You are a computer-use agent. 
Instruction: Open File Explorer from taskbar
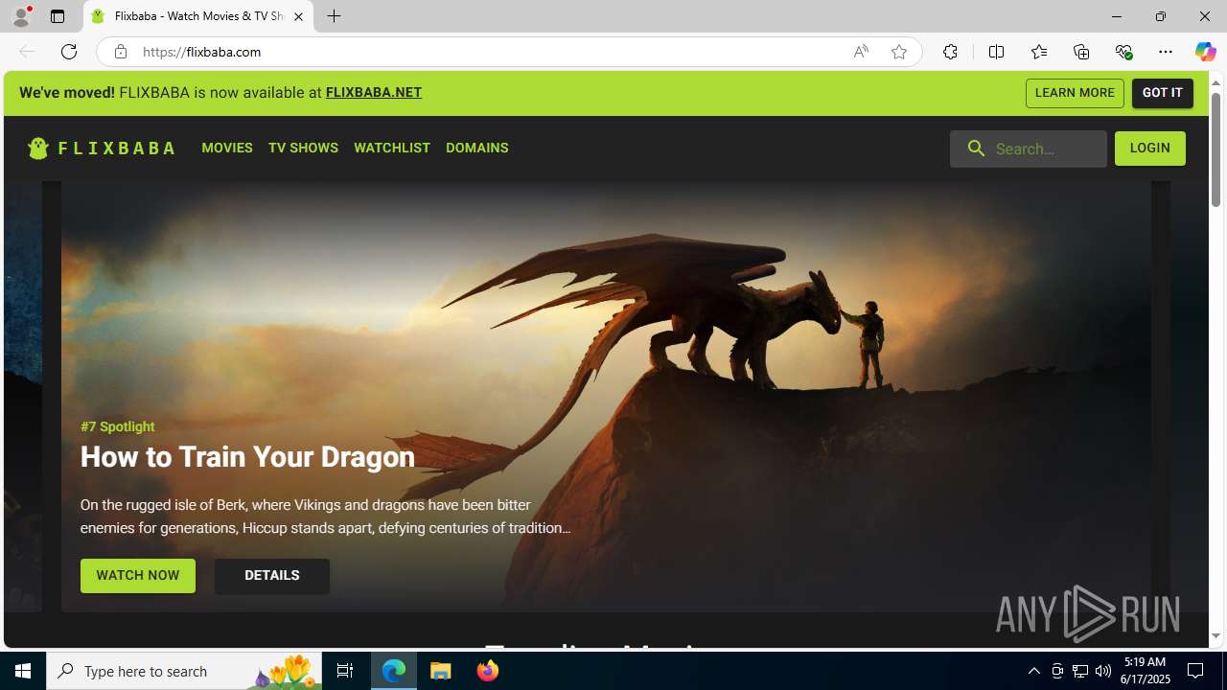pos(441,671)
